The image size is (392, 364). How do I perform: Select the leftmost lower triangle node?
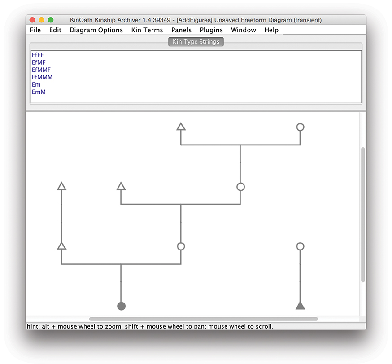click(x=61, y=246)
